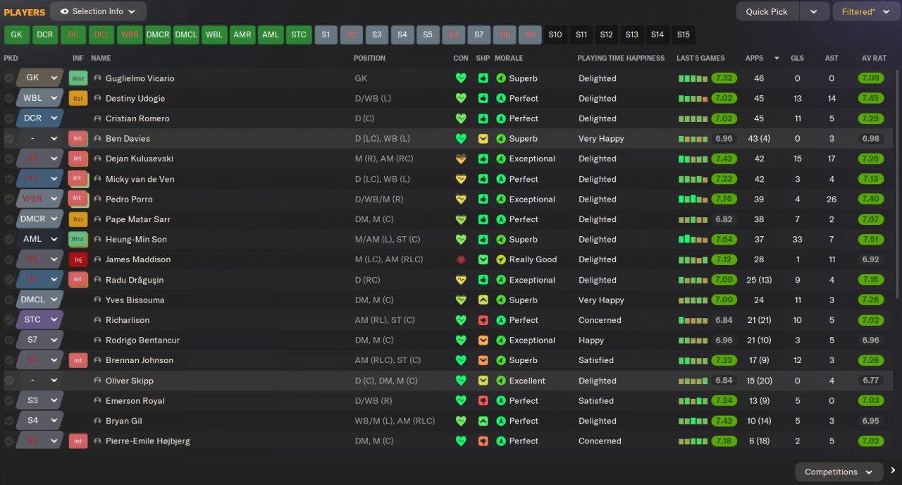
Task: Click morale icon for James Maddison
Action: 501,259
